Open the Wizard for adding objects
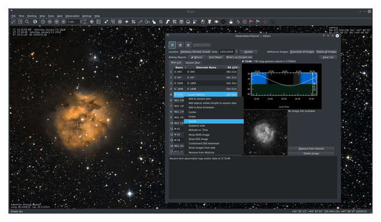Image resolution: width=381 pixels, height=222 pixels. (x=196, y=57)
